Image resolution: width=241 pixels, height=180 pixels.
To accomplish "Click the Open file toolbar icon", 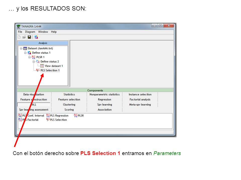I will (24, 37).
